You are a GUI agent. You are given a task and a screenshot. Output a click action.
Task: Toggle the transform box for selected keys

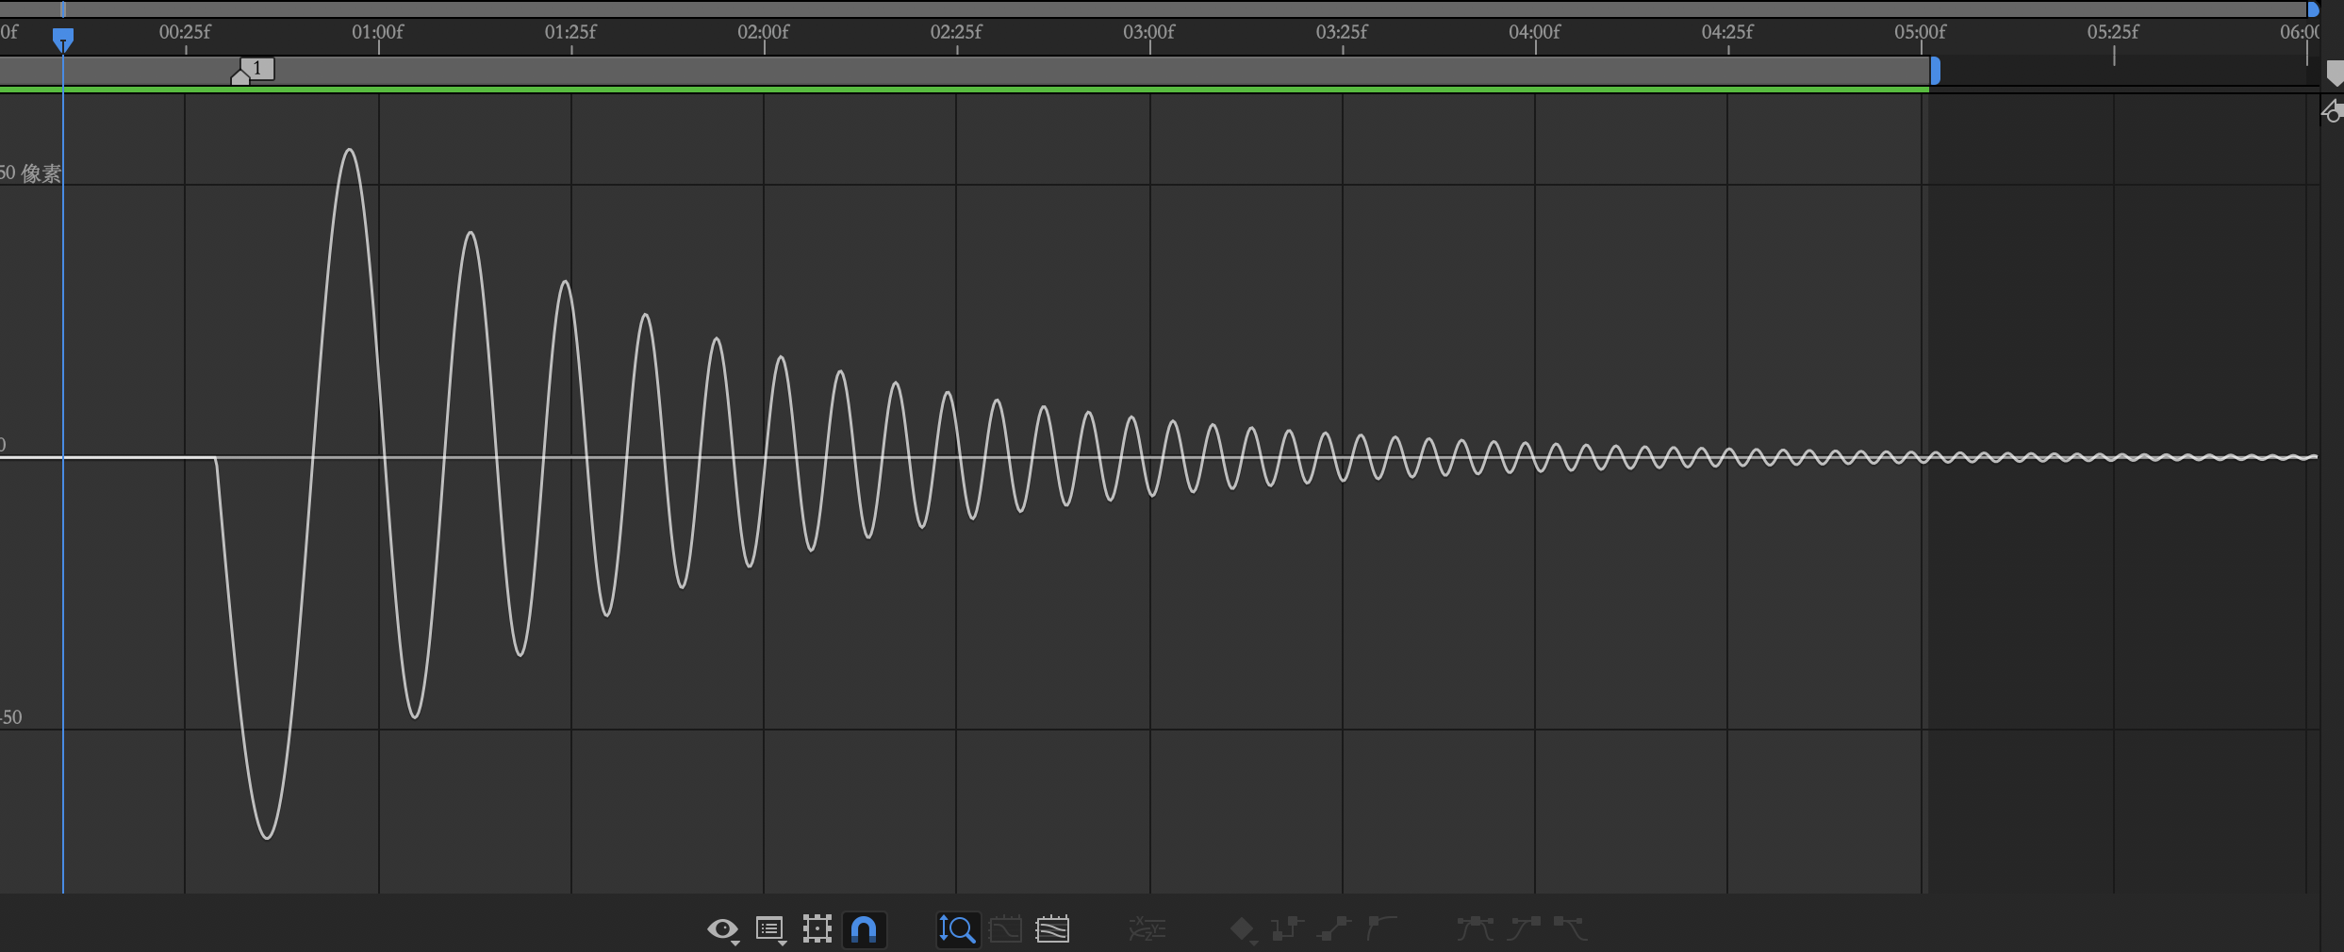tap(817, 929)
